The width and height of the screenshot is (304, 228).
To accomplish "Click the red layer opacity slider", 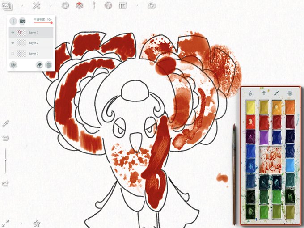I will [43, 23].
